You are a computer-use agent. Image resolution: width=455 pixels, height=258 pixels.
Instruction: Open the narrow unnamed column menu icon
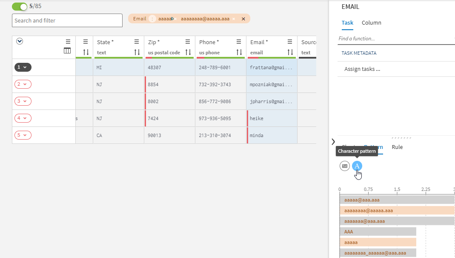86,42
